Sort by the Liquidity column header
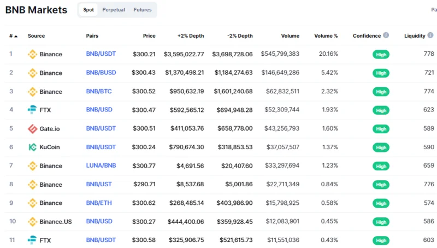 click(415, 36)
